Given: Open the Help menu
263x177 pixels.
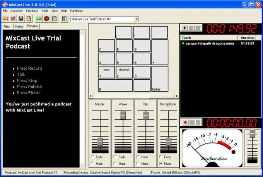Looking at the screenshot, I should [64, 11].
